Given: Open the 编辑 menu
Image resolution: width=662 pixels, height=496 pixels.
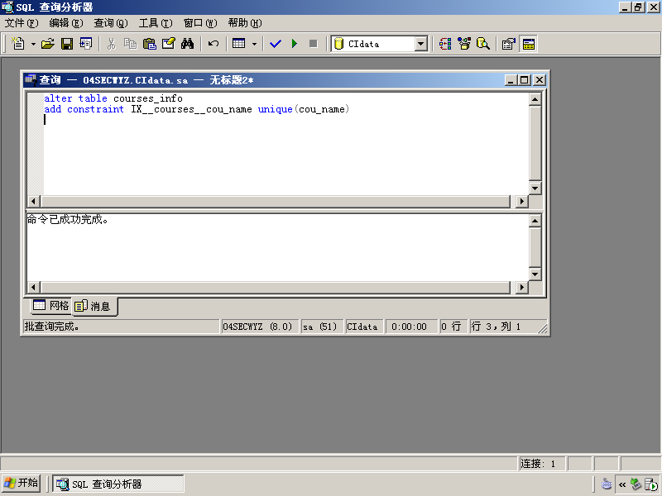Looking at the screenshot, I should pyautogui.click(x=66, y=23).
